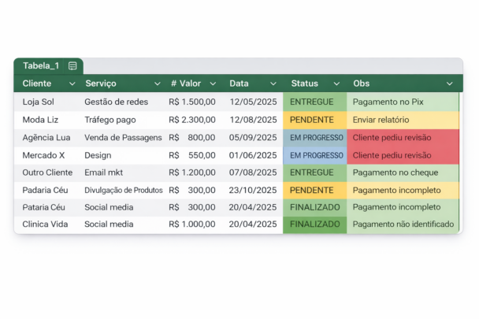Click the table icon beside Tabela_1
479x319 pixels.
click(72, 66)
